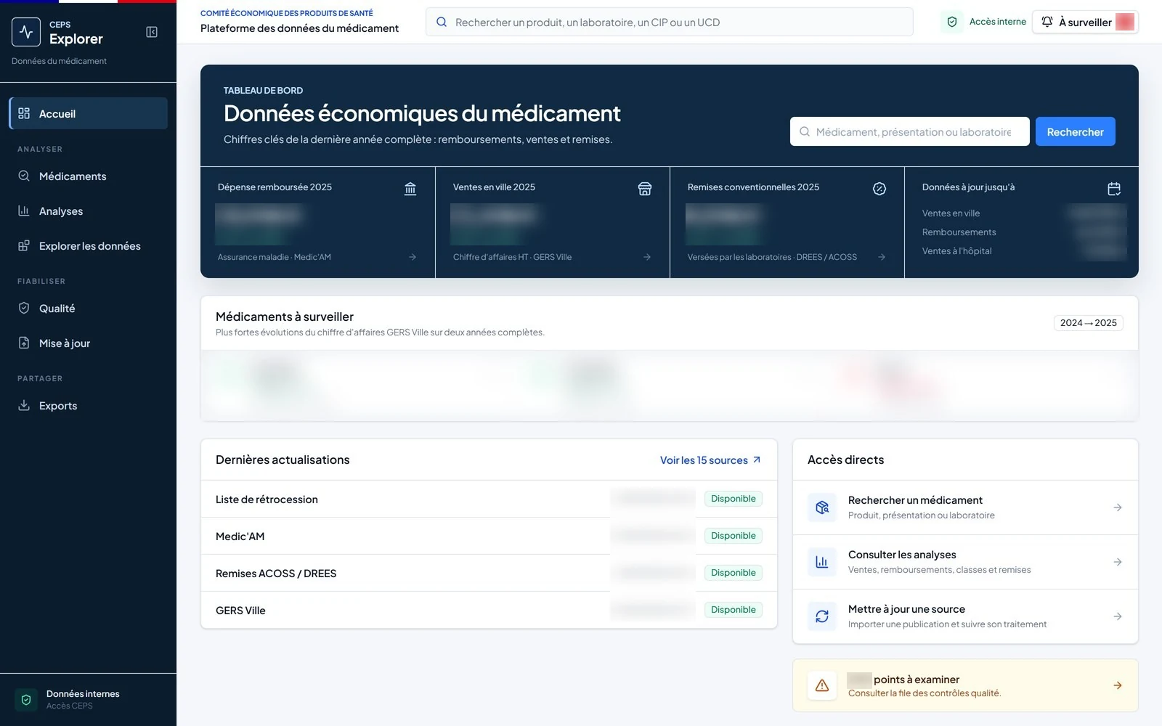The width and height of the screenshot is (1162, 726).
Task: Select the Remises ACOSS / DREES row
Action: pyautogui.click(x=489, y=573)
